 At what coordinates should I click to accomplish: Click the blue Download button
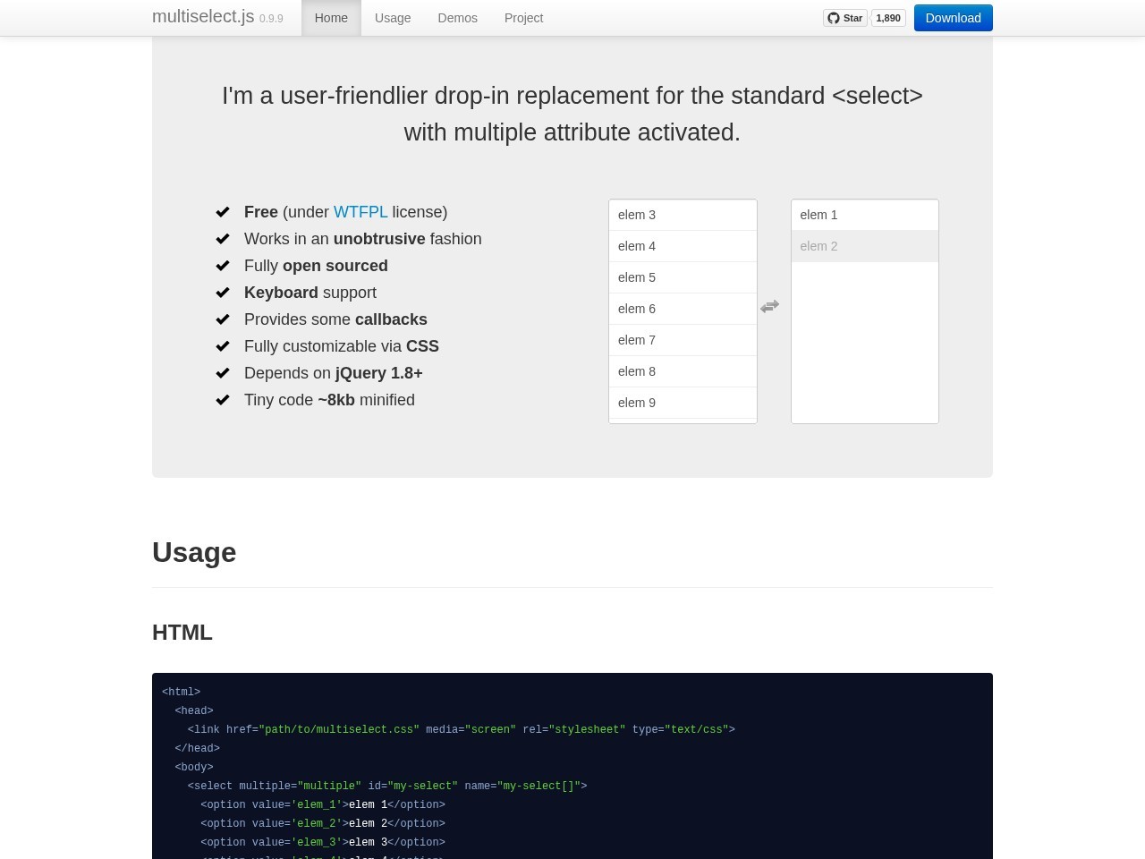(x=954, y=18)
